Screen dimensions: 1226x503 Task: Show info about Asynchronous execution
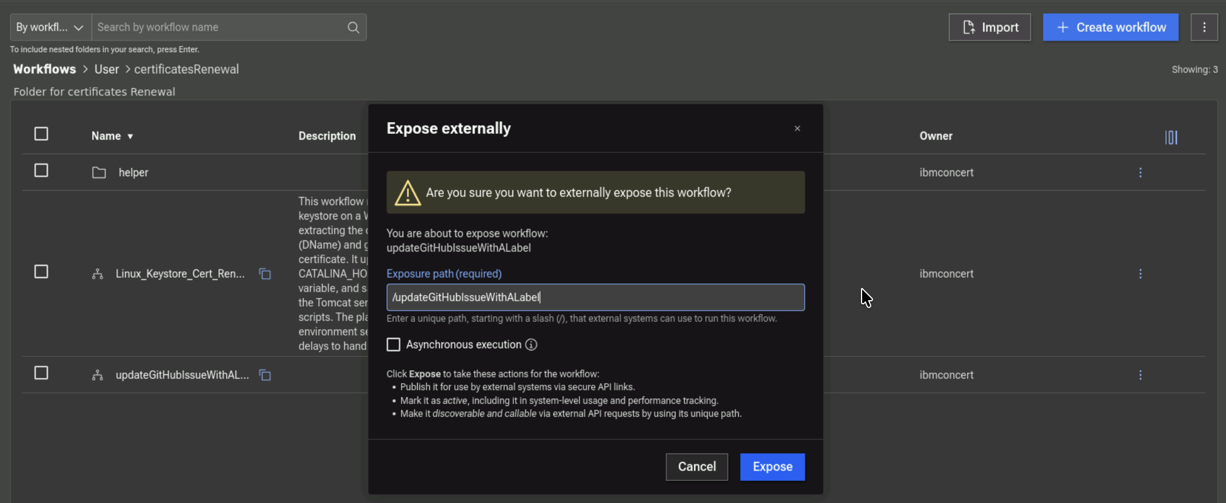[531, 345]
